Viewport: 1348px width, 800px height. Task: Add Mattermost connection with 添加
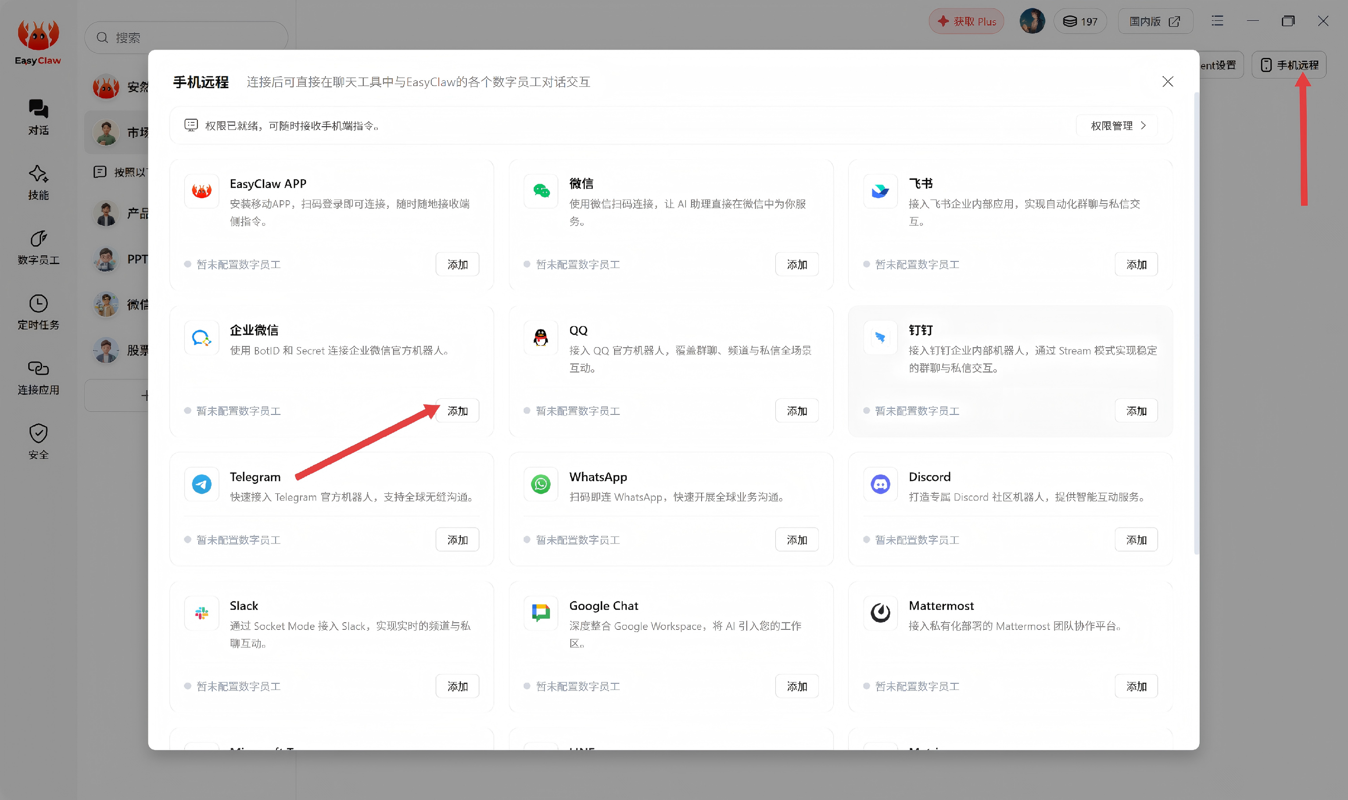coord(1136,686)
